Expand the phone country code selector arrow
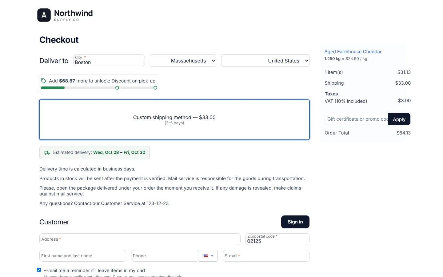 point(212,256)
